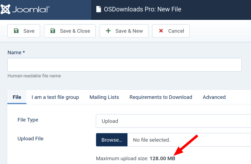Go to the Mailing Lists tab
Viewport: 251px width, 164px height.
coord(104,97)
